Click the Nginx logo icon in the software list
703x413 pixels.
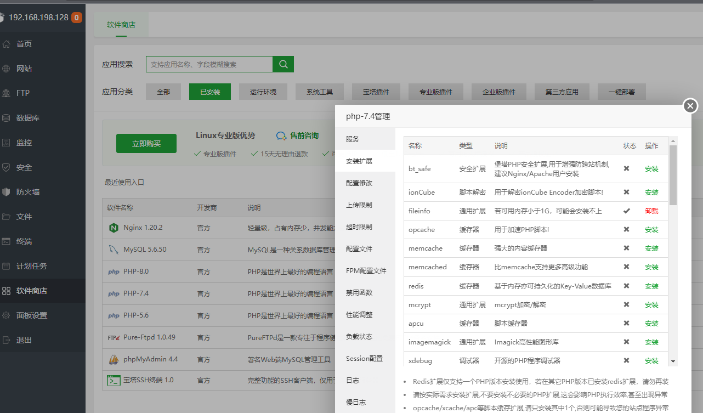pyautogui.click(x=114, y=228)
